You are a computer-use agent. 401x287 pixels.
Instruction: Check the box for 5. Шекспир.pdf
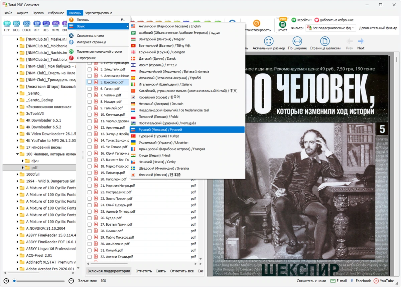pyautogui.click(x=90, y=82)
